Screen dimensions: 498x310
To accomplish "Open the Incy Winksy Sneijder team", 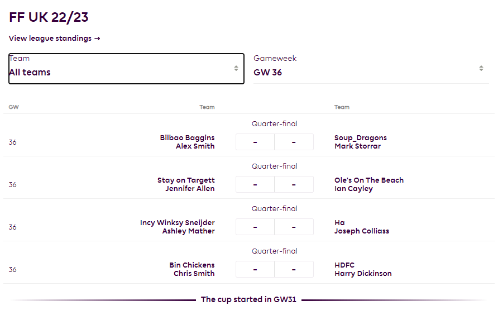I will 178,222.
